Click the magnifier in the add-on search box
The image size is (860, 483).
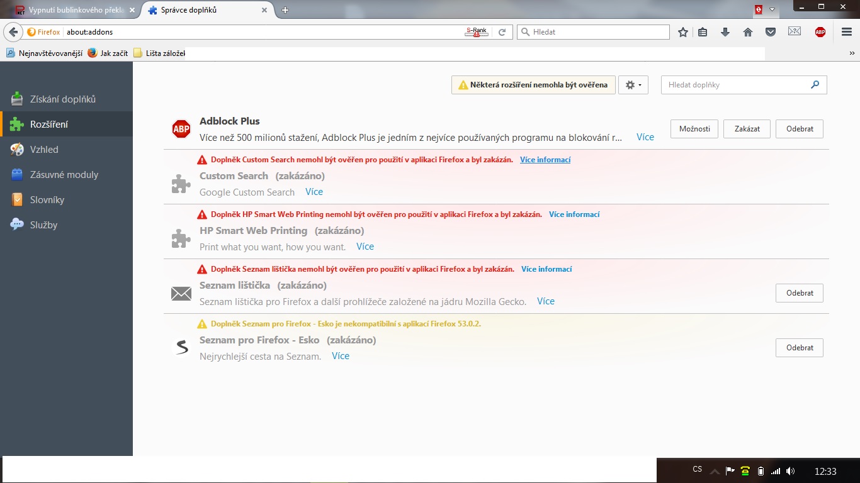point(815,84)
